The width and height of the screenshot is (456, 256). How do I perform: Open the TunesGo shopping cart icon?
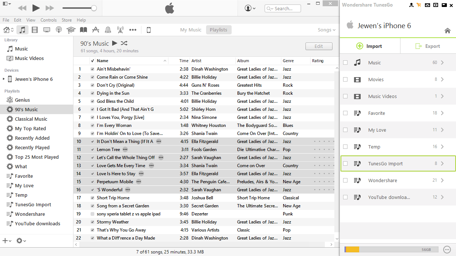tap(419, 5)
